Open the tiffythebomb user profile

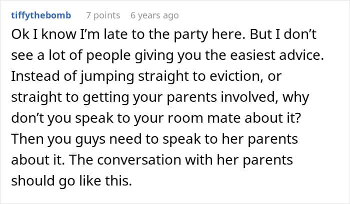pyautogui.click(x=40, y=15)
